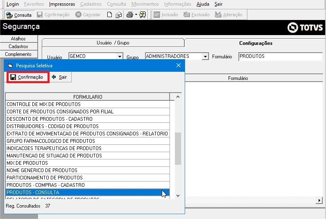The height and width of the screenshot is (219, 326).
Task: Open the Informações menu
Action: (x=178, y=4)
